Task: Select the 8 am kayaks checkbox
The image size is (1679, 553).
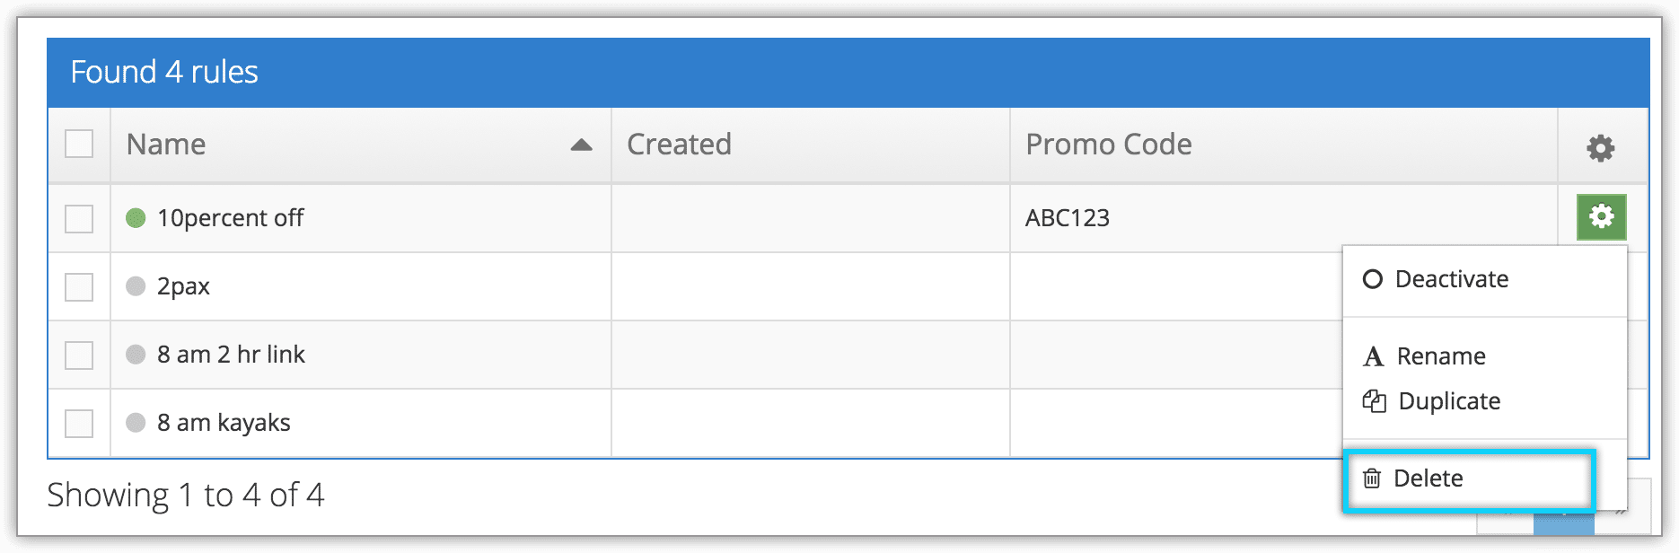Action: point(79,423)
